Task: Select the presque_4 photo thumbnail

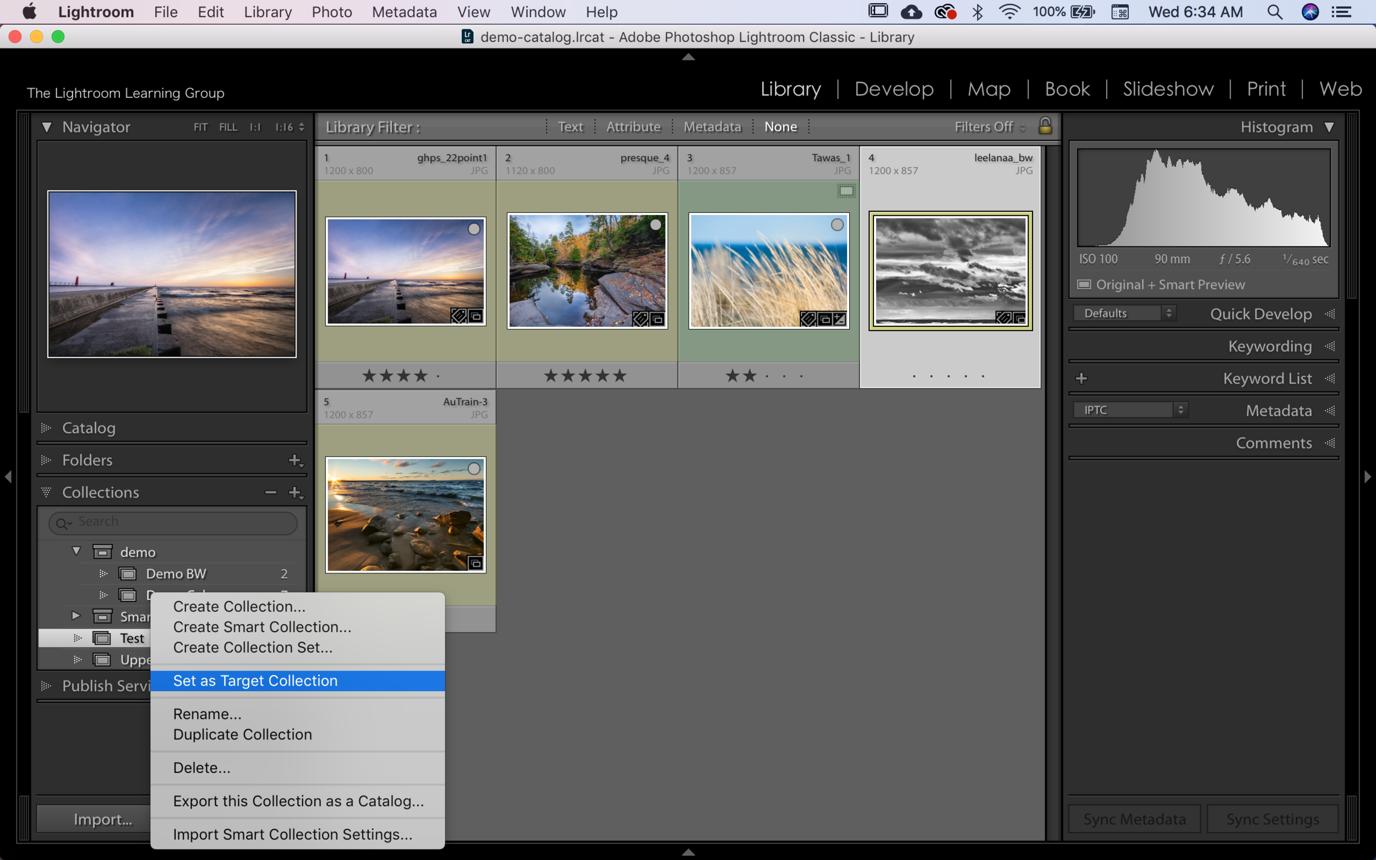Action: pyautogui.click(x=587, y=271)
